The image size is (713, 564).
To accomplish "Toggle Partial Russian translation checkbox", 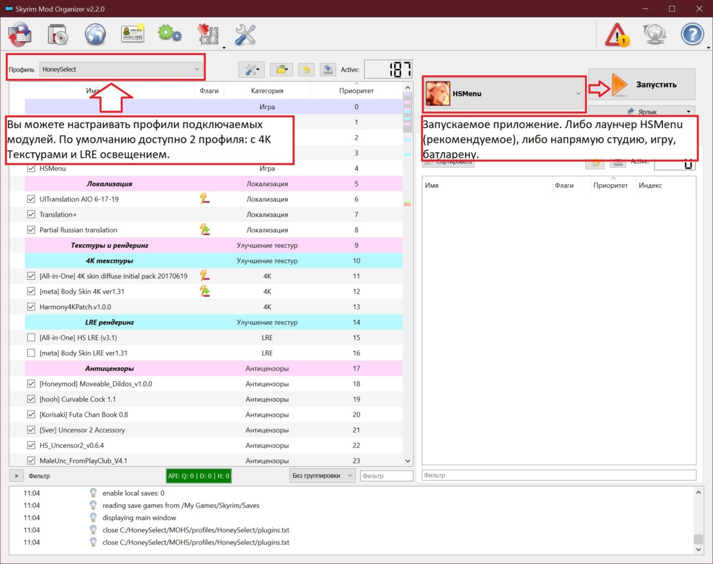I will point(31,230).
